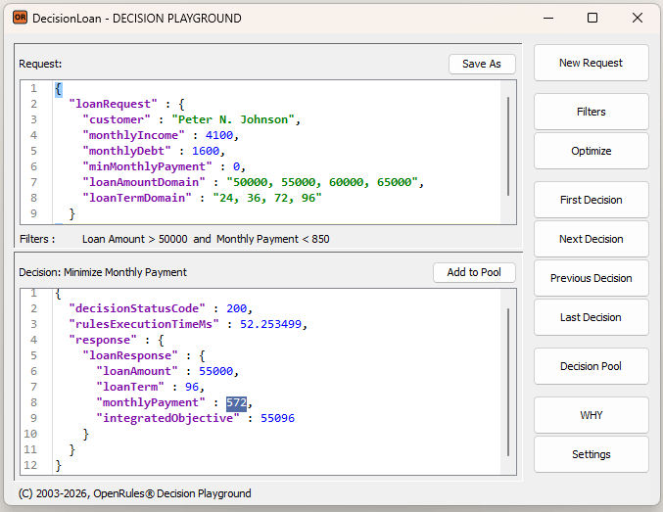Jump to the Last Decision
The height and width of the screenshot is (512, 663).
[x=591, y=317]
